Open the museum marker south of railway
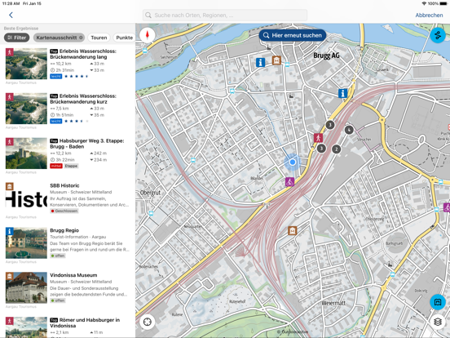The image size is (450, 338). [292, 230]
